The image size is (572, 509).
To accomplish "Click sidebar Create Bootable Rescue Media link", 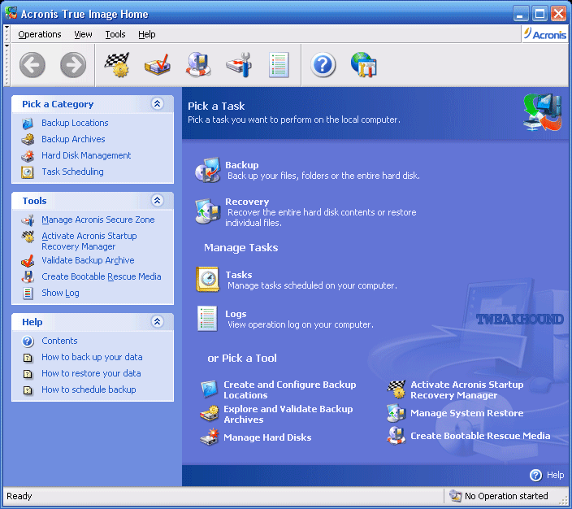I will coord(101,276).
